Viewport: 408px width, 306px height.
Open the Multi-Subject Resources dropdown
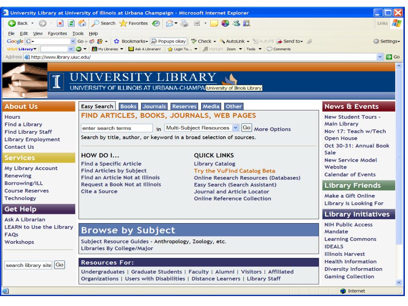[235, 128]
